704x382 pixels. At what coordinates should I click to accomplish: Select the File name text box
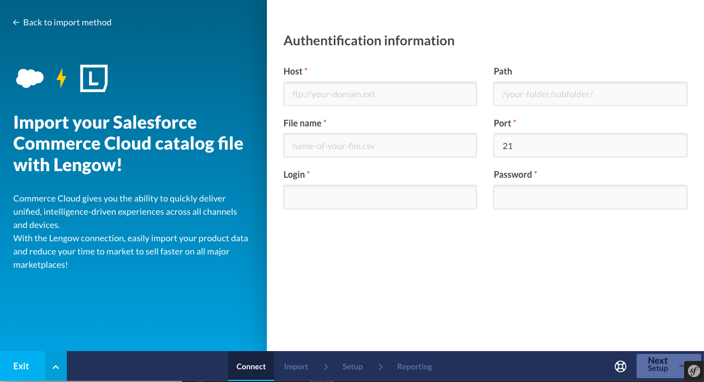click(380, 146)
